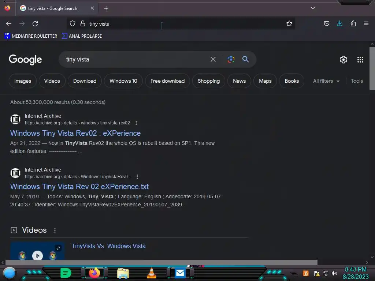Viewport: 375px width, 281px height.
Task: Open the Start orb menu
Action: click(10, 273)
